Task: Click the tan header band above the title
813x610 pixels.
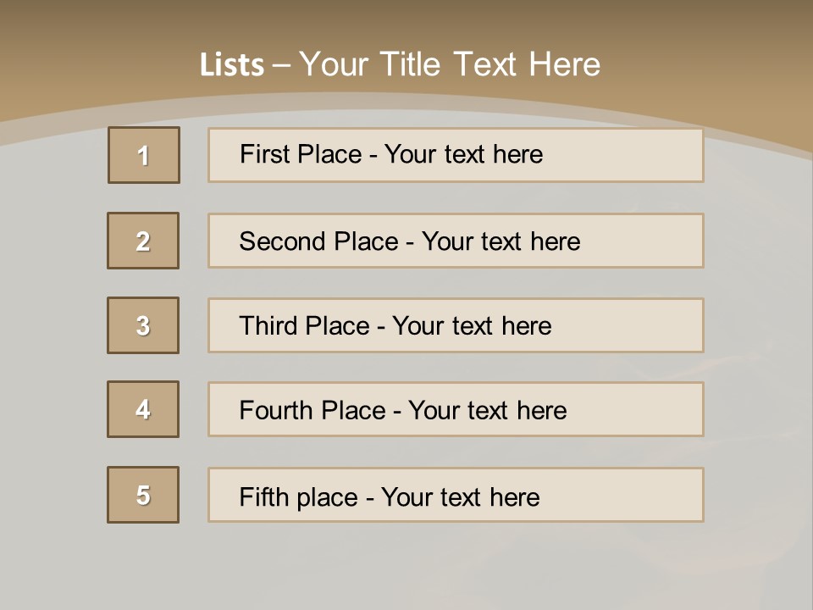Action: (406, 21)
